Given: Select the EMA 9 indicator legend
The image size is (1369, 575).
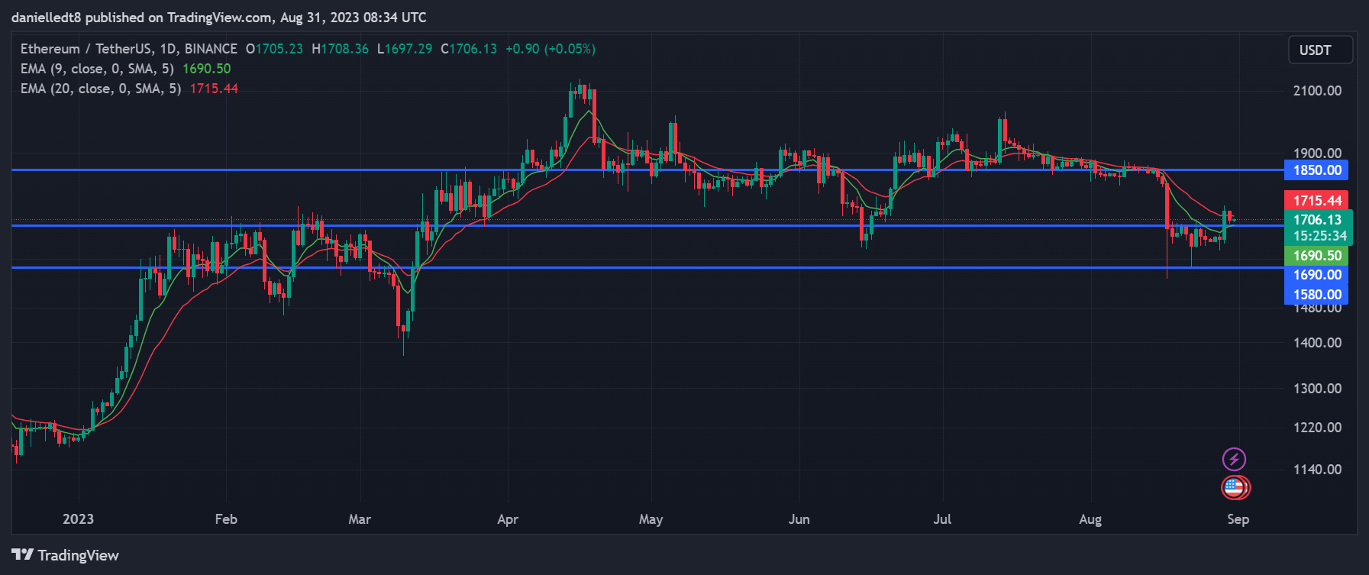Looking at the screenshot, I should point(97,69).
